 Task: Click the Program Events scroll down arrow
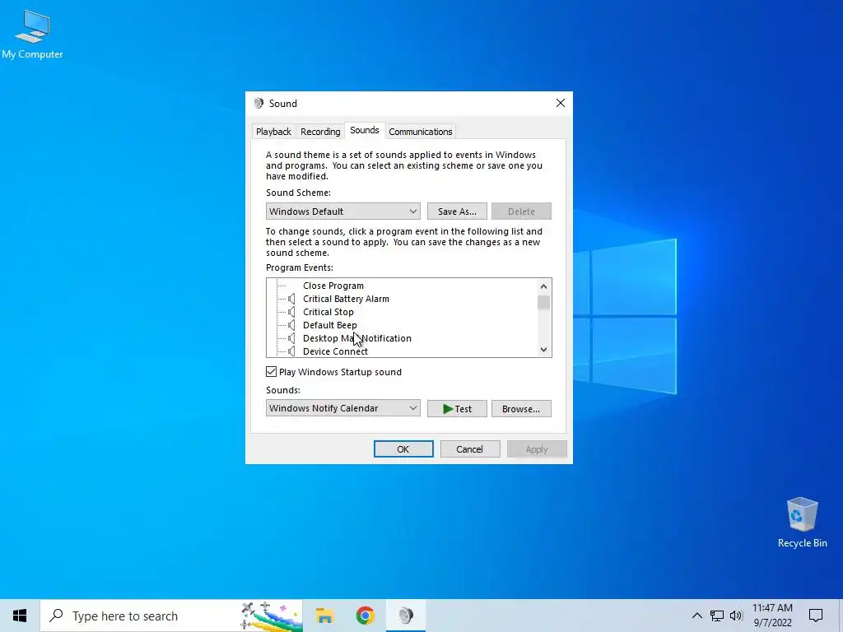coord(543,350)
